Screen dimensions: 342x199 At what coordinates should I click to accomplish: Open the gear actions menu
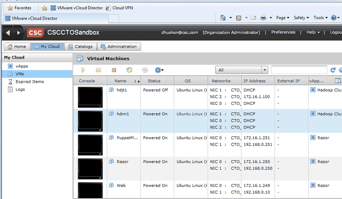coord(159,70)
